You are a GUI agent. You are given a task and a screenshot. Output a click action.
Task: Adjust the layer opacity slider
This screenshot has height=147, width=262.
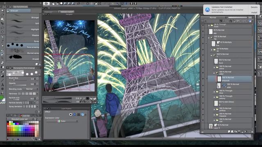[237, 17]
